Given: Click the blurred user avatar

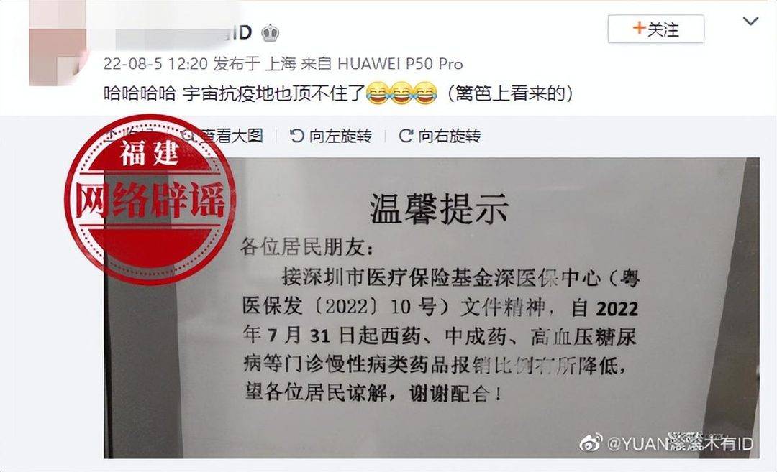Looking at the screenshot, I should 58,43.
